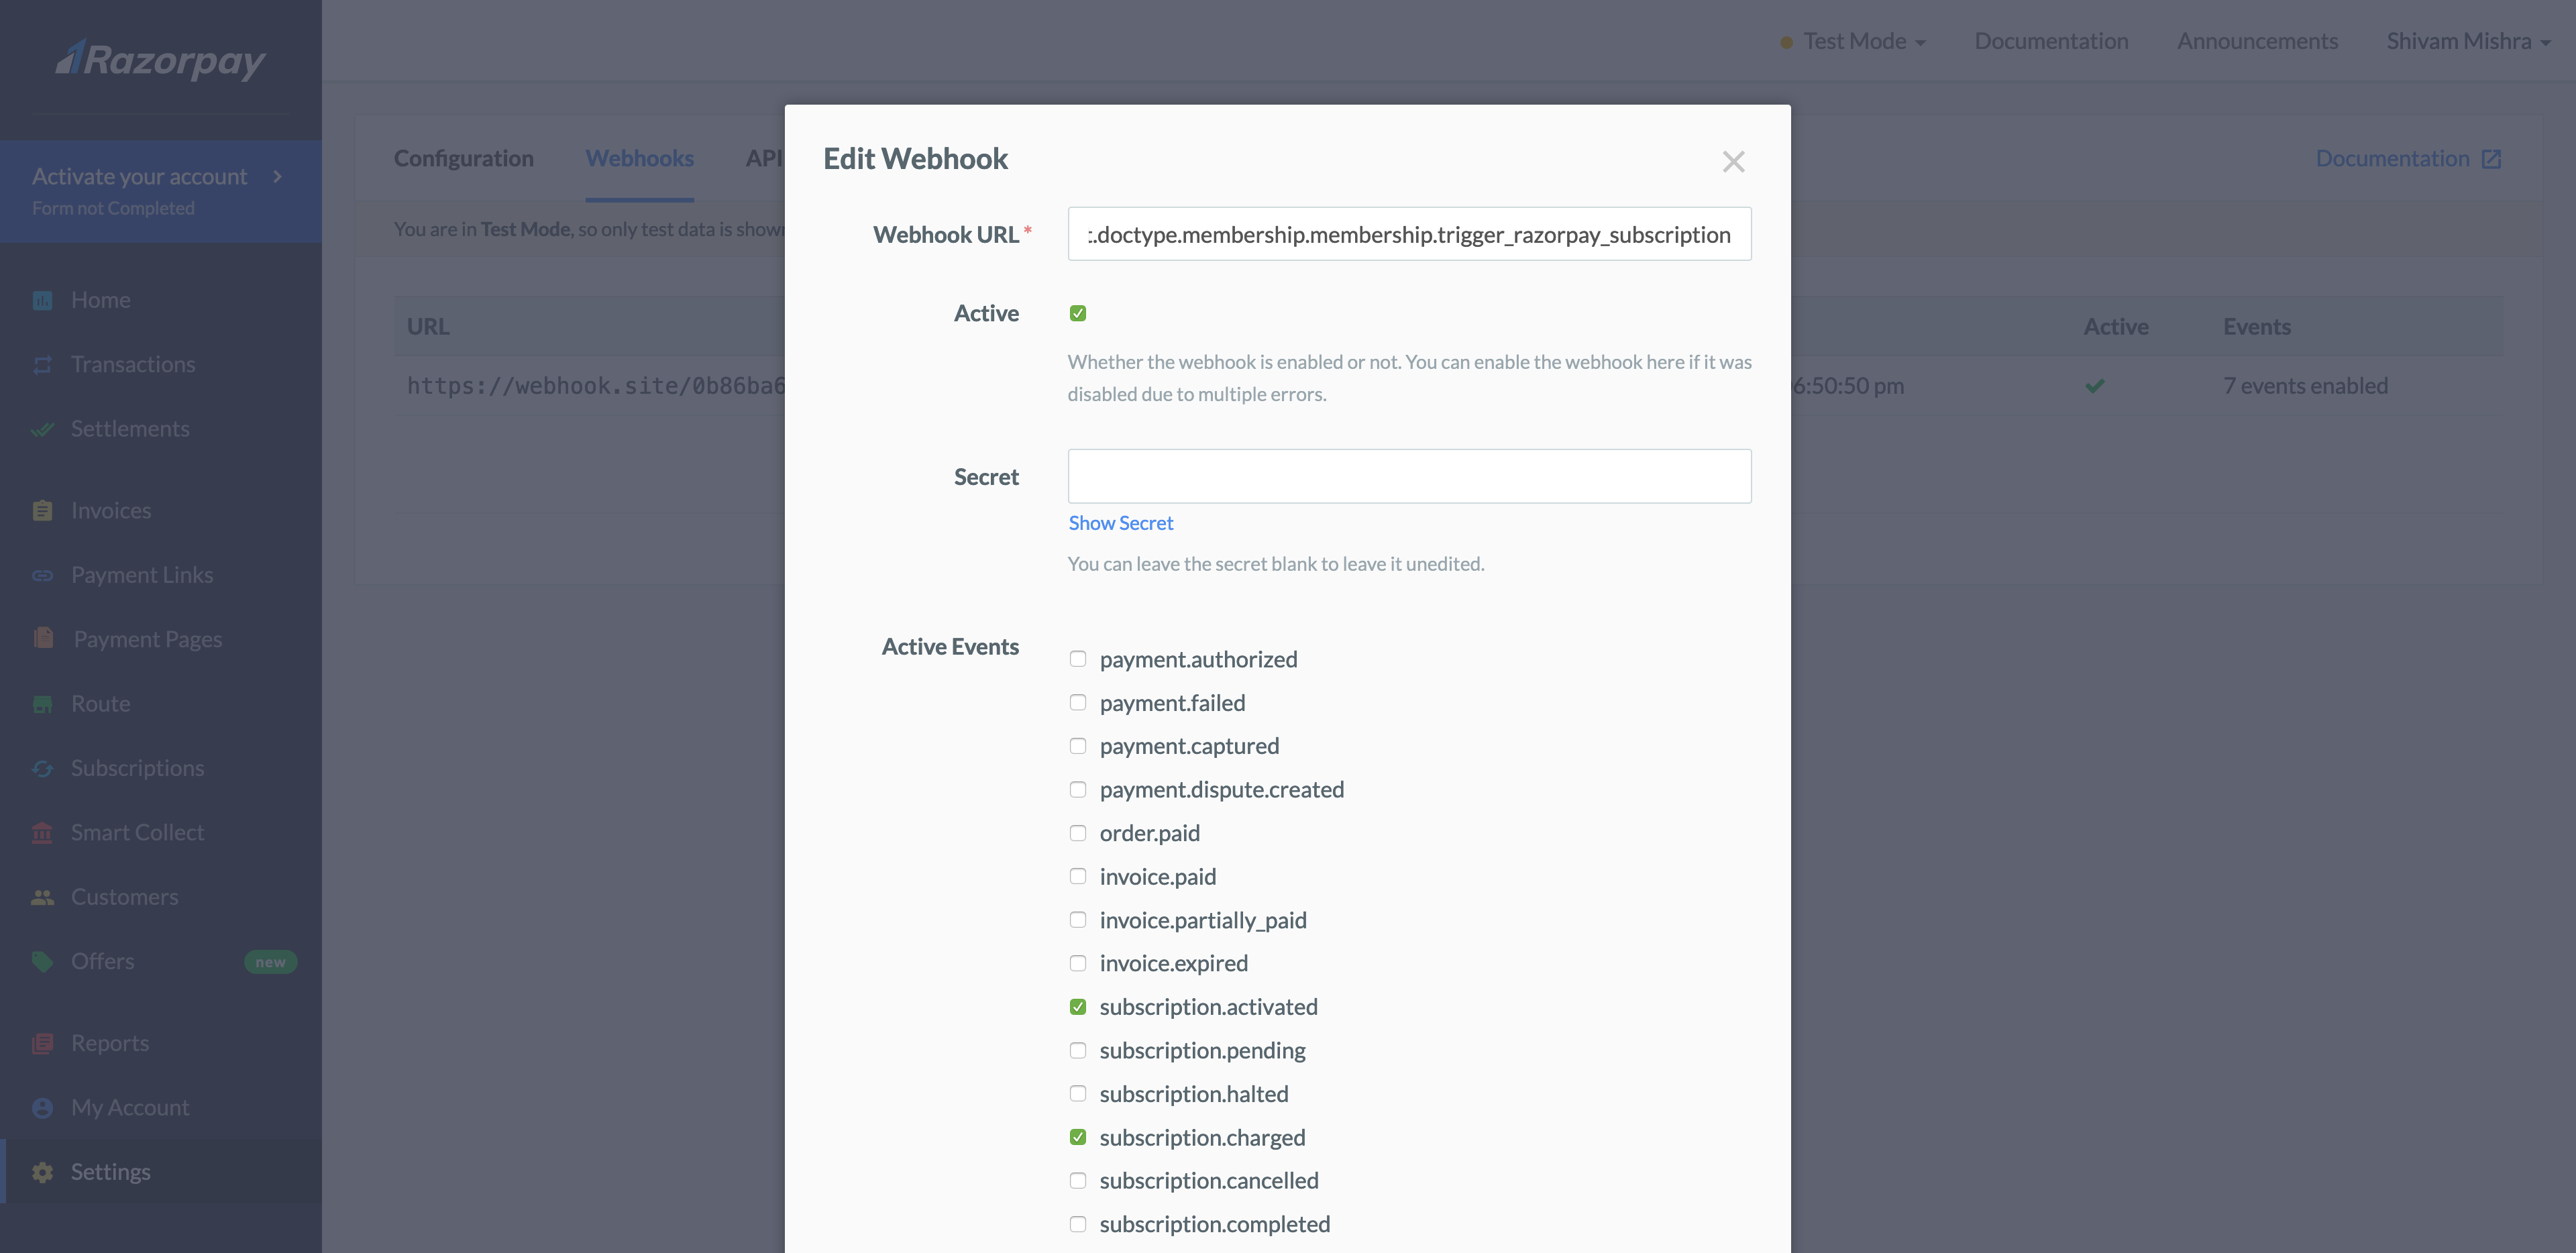Open Transactions via its sidebar icon
The width and height of the screenshot is (2576, 1253).
pyautogui.click(x=42, y=365)
